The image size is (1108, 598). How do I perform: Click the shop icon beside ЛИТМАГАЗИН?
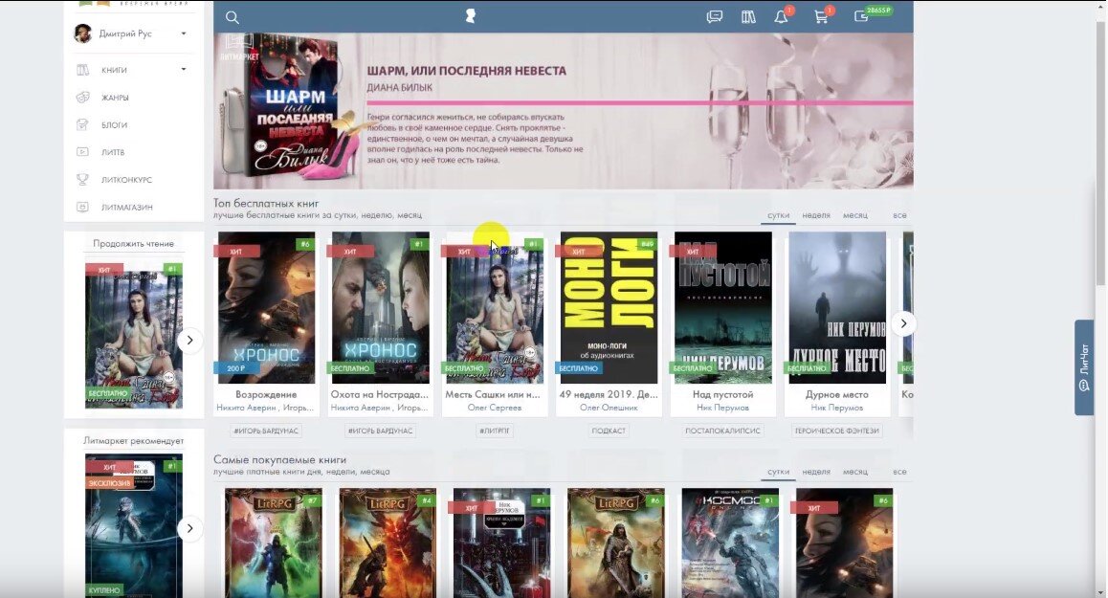pyautogui.click(x=82, y=207)
